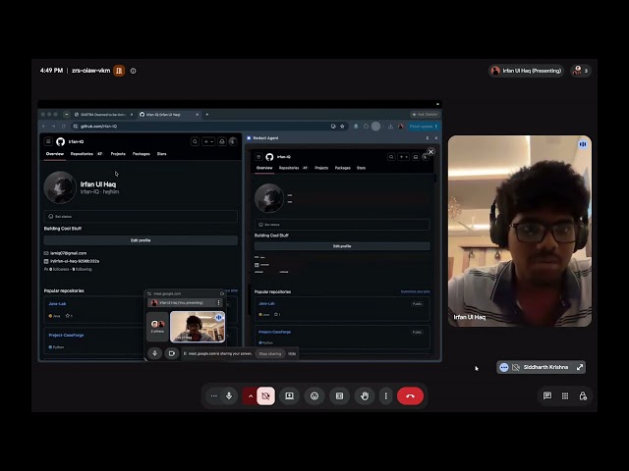Viewport: 629px width, 471px height.
Task: Mute the microphone in the Meet toolbar
Action: pyautogui.click(x=229, y=395)
